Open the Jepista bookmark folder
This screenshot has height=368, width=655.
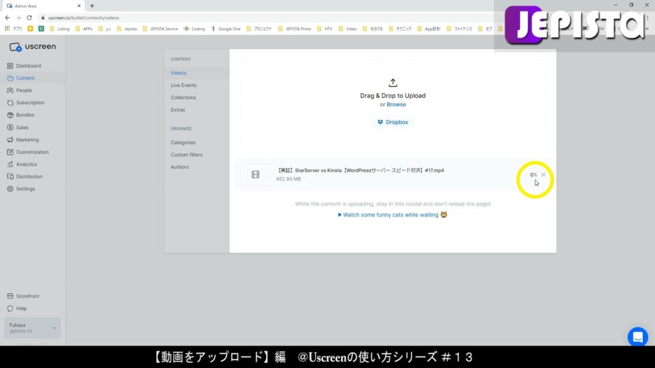point(127,29)
